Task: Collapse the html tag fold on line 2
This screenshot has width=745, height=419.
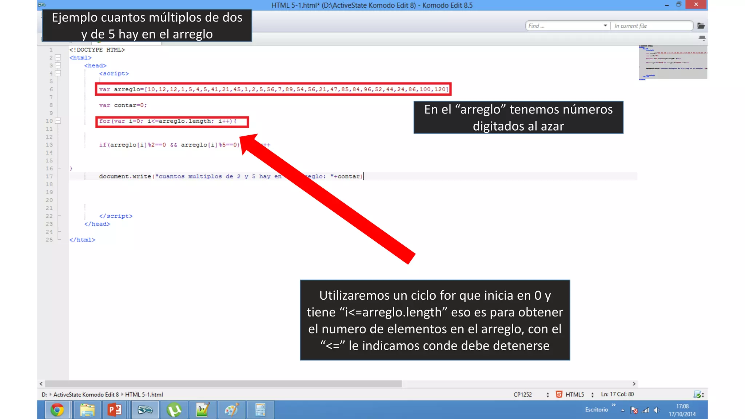Action: coord(58,57)
